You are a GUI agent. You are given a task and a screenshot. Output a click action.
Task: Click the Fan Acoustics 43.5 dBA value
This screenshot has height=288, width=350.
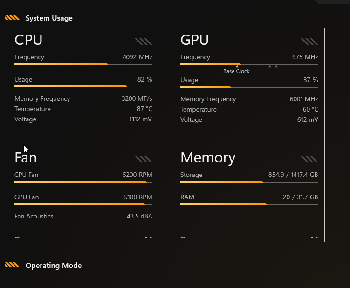point(139,216)
